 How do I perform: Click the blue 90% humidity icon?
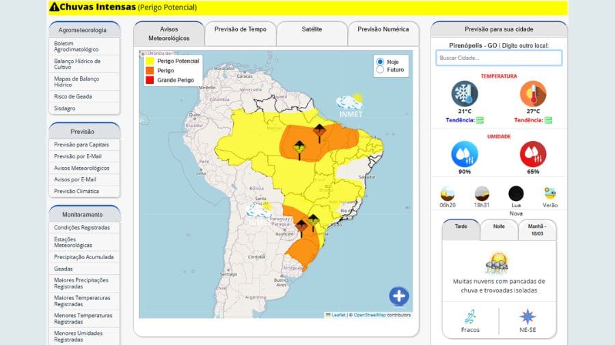(465, 154)
